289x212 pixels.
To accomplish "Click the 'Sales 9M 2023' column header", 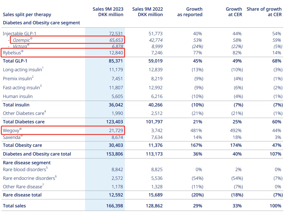I will point(108,12).
